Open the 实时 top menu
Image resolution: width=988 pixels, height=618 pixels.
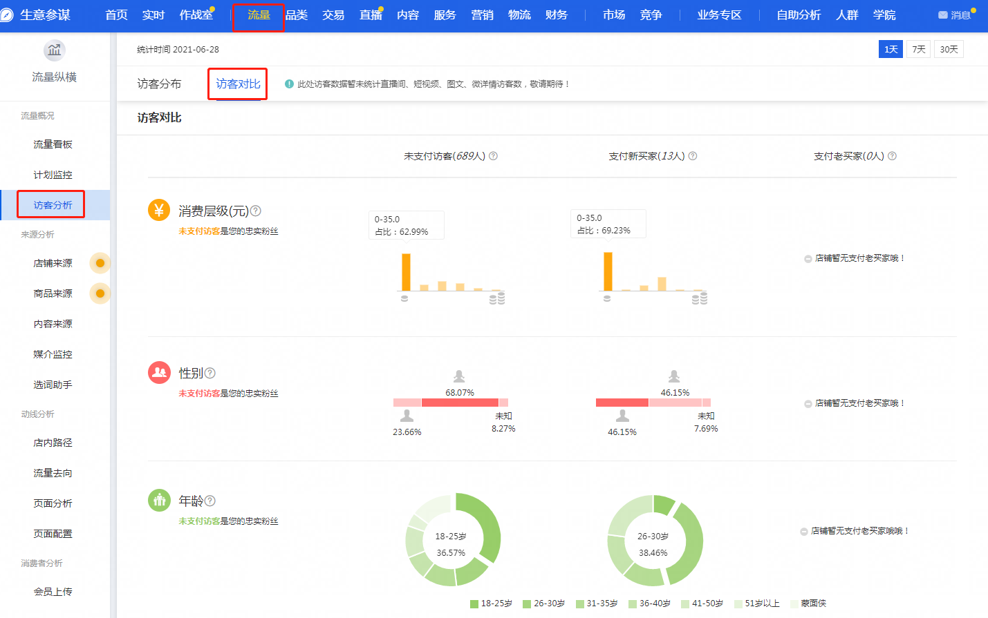[153, 15]
